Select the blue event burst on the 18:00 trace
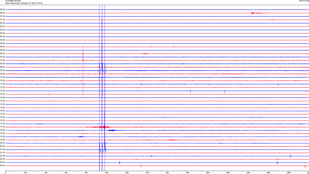Viewport: 309px width, 174px height. point(113,130)
